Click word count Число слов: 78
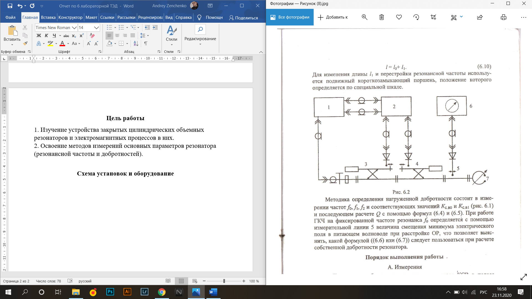532x299 pixels. point(48,281)
